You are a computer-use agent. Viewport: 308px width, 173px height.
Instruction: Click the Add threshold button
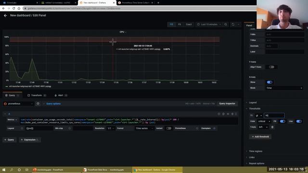[x=260, y=136]
